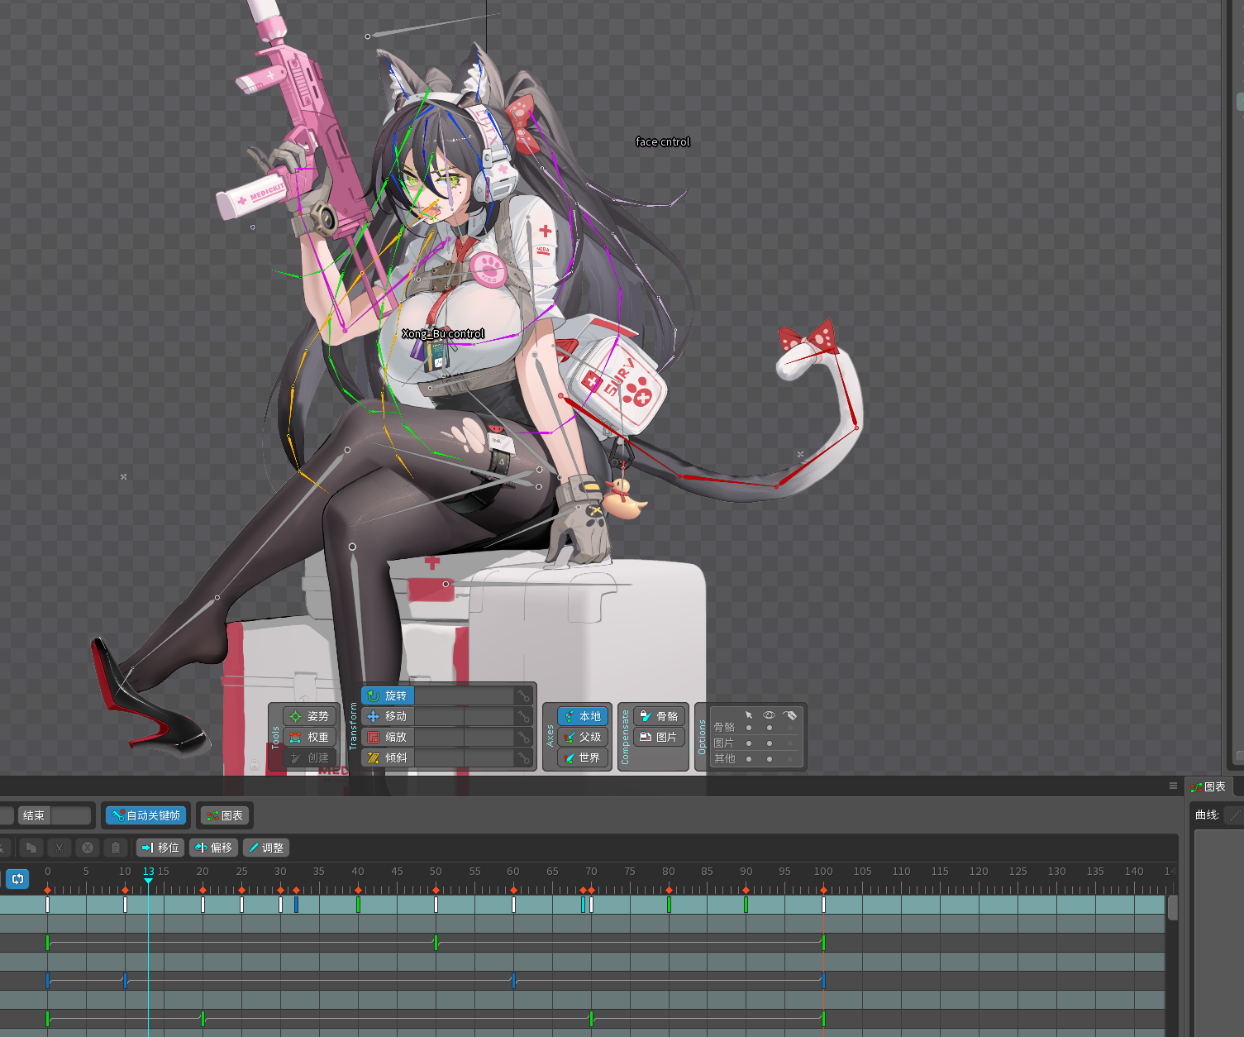1244x1037 pixels.
Task: Click the 旋转 rotation value field
Action: tap(464, 695)
